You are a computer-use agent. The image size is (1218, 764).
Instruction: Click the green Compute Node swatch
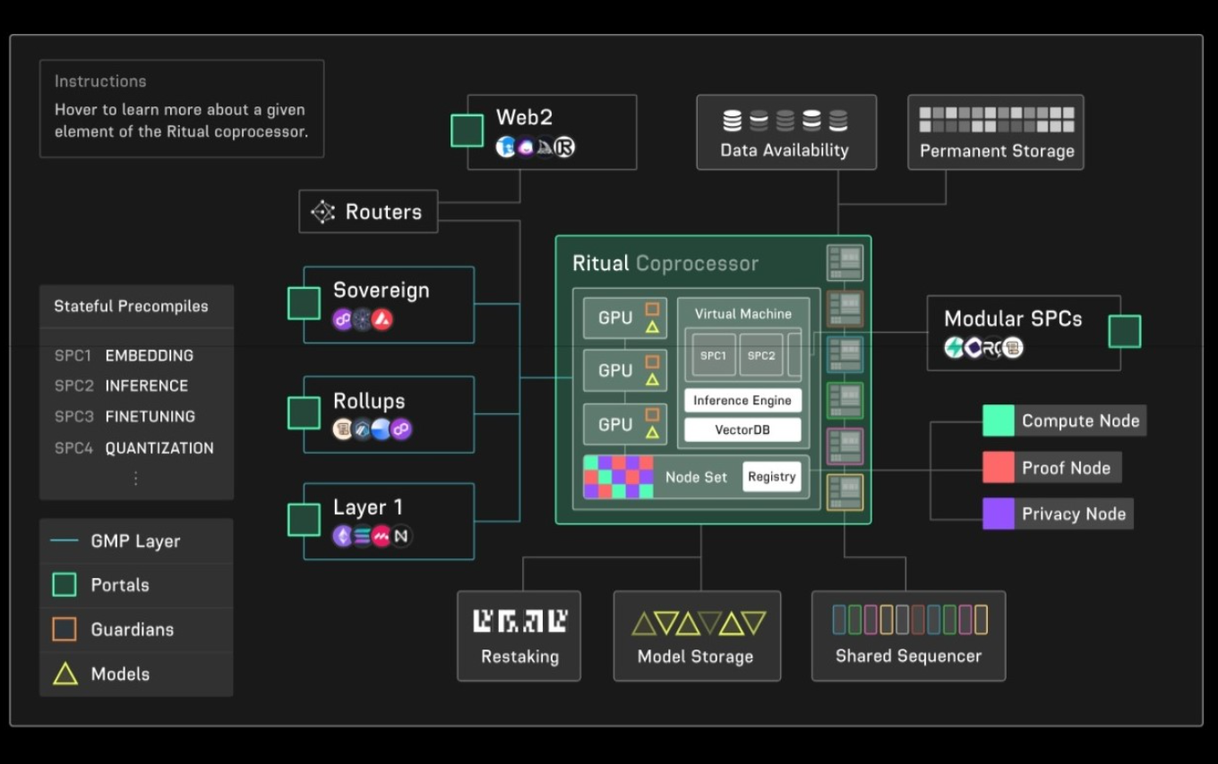click(x=999, y=420)
